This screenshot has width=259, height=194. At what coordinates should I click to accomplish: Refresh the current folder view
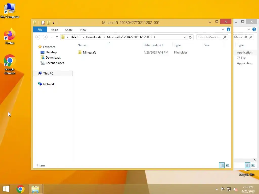(x=190, y=37)
